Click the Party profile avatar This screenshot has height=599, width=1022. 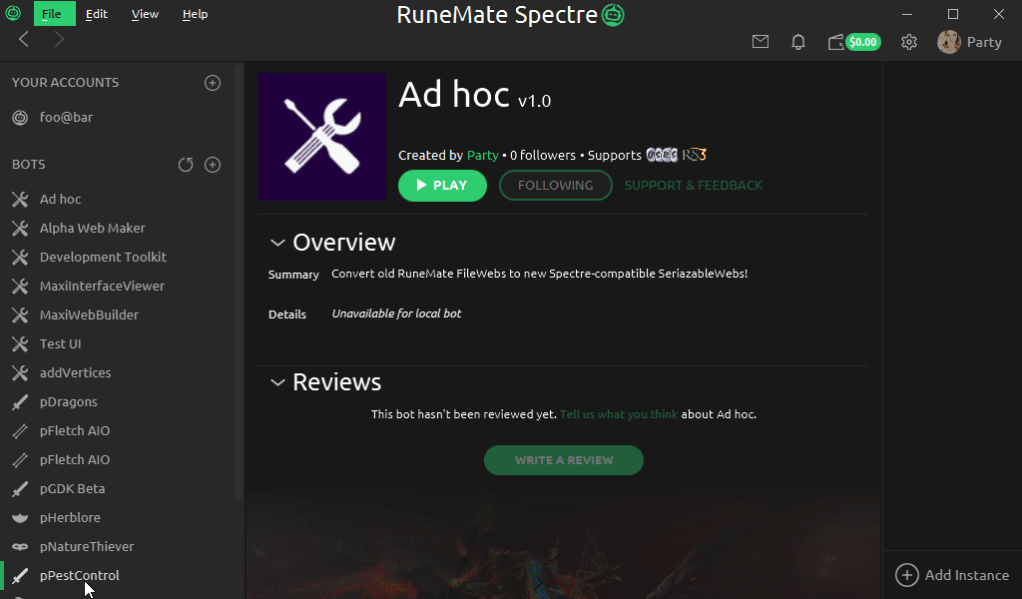[x=949, y=42]
